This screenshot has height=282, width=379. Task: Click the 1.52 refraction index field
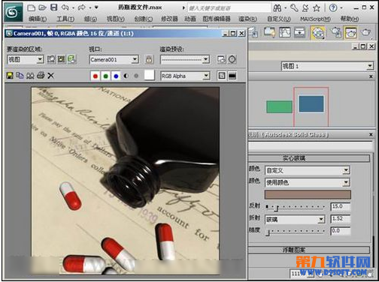pyautogui.click(x=340, y=219)
